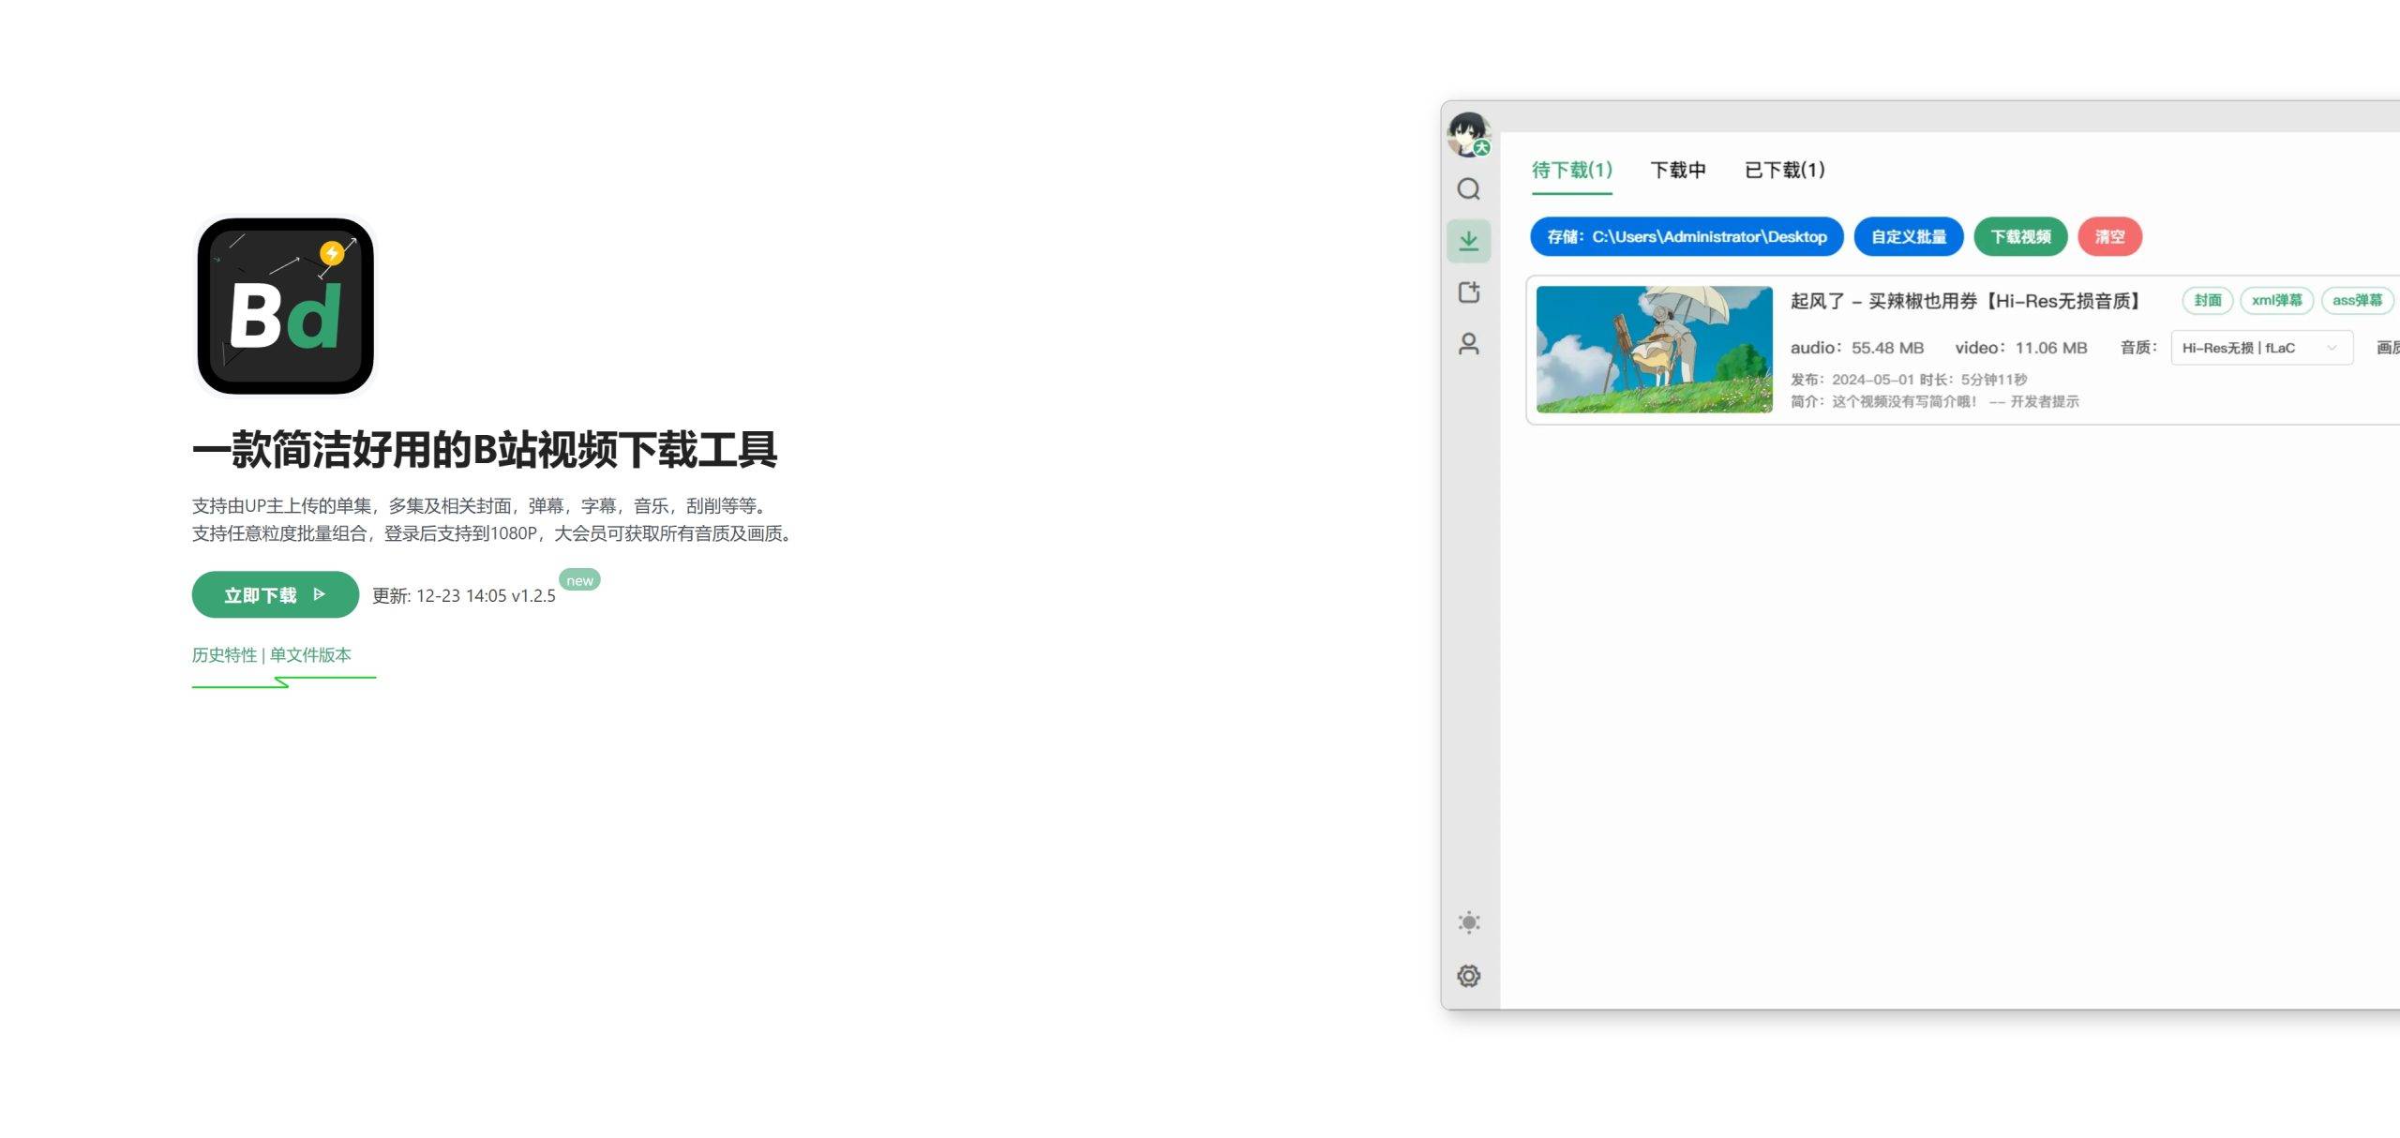Toggle light/dark theme sun icon
This screenshot has height=1138, width=2400.
(x=1469, y=922)
